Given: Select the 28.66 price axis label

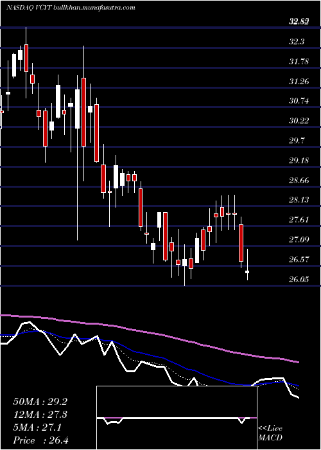Looking at the screenshot, I should 299,181.
